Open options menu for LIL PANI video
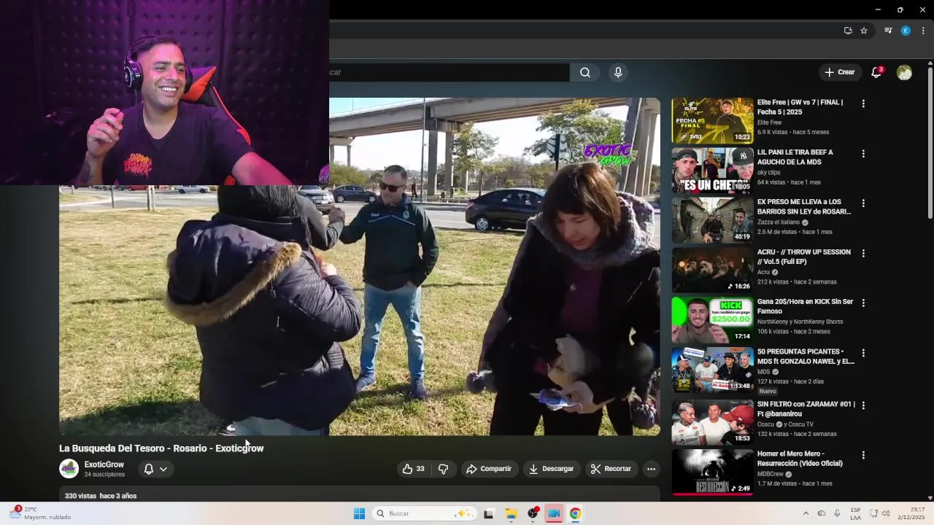 pos(863,154)
